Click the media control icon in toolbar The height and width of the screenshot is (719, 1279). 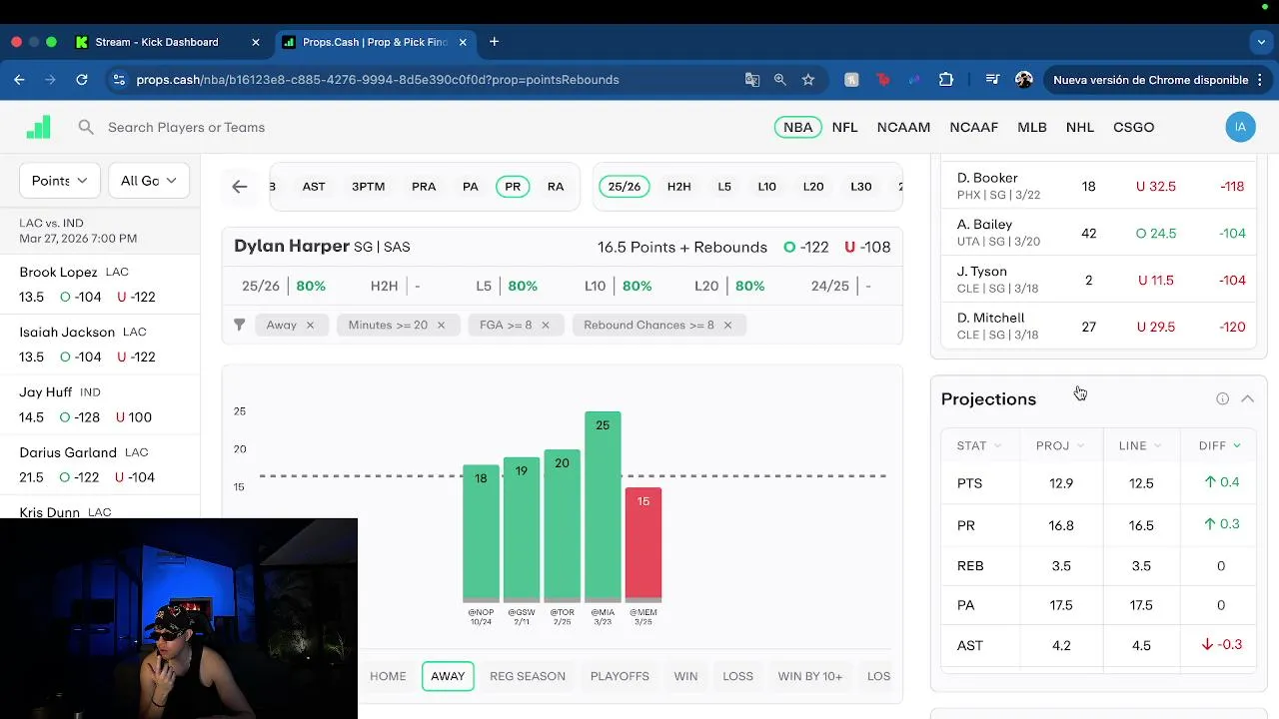992,80
